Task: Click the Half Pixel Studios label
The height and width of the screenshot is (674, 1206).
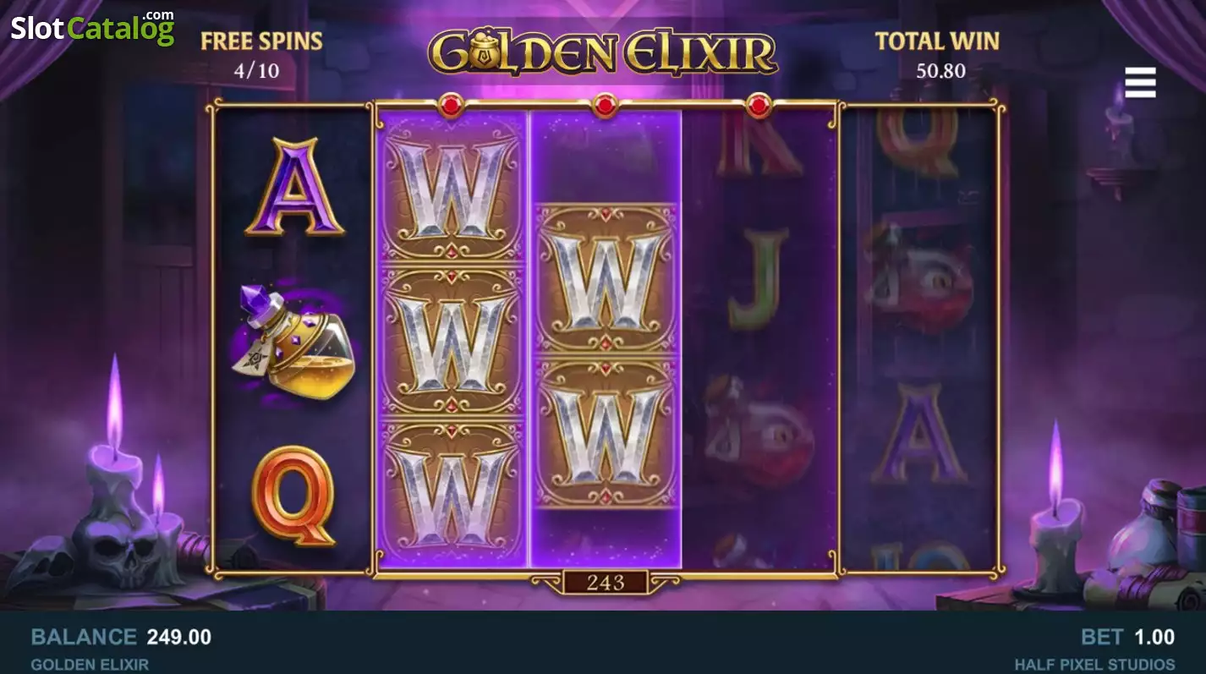Action: pyautogui.click(x=1094, y=664)
